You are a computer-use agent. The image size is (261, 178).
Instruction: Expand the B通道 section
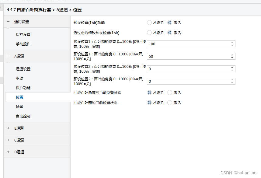8,128
